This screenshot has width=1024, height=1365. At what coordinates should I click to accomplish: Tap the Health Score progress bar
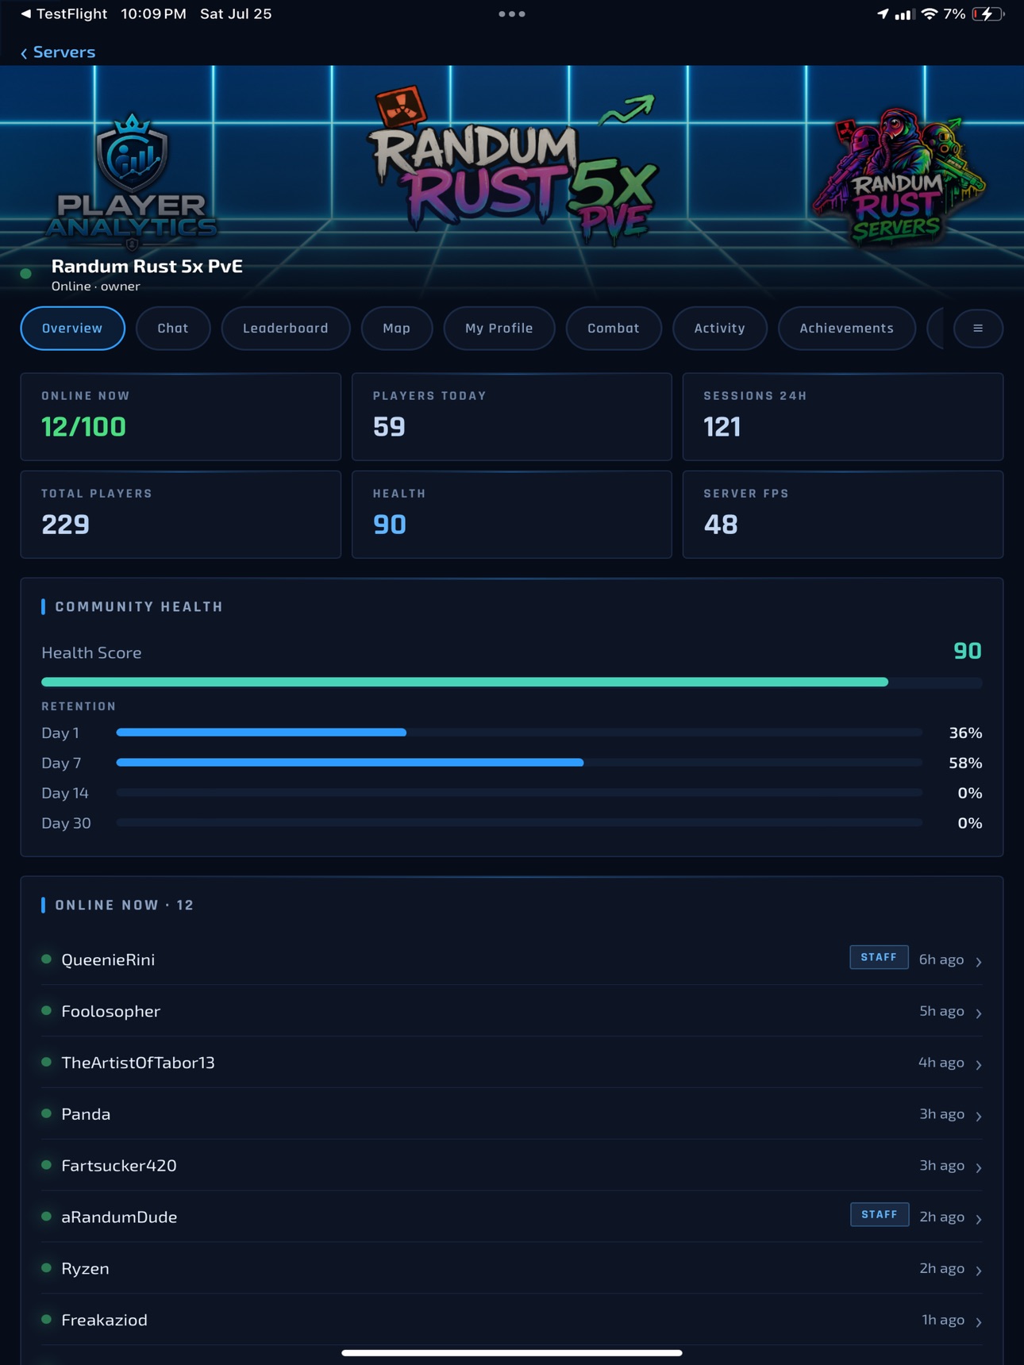[512, 682]
